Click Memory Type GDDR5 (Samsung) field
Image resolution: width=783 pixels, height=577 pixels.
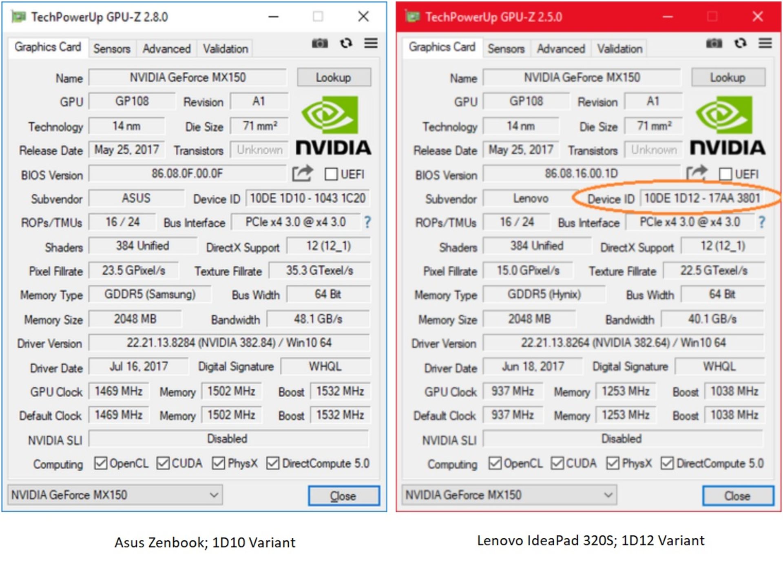tap(150, 294)
